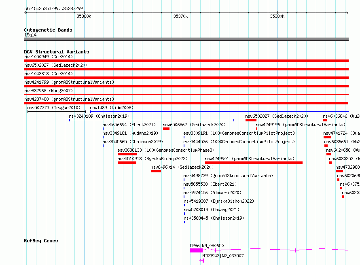Image resolution: width=360 pixels, height=265 pixels.
Task: Click the nsv3240109 blue span line
Action: pos(152,120)
